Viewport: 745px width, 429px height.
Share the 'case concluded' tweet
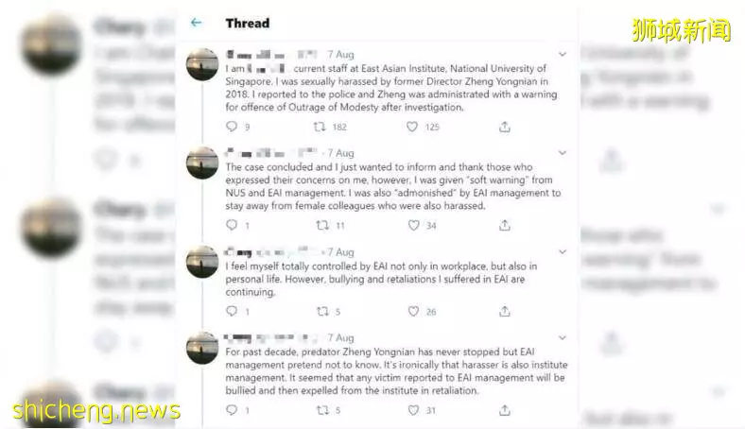point(505,225)
